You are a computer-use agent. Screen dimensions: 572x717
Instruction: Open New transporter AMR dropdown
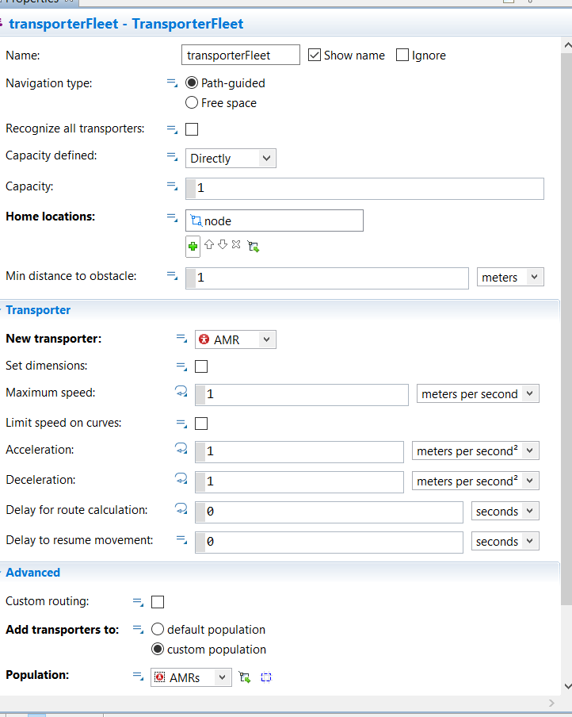[235, 339]
